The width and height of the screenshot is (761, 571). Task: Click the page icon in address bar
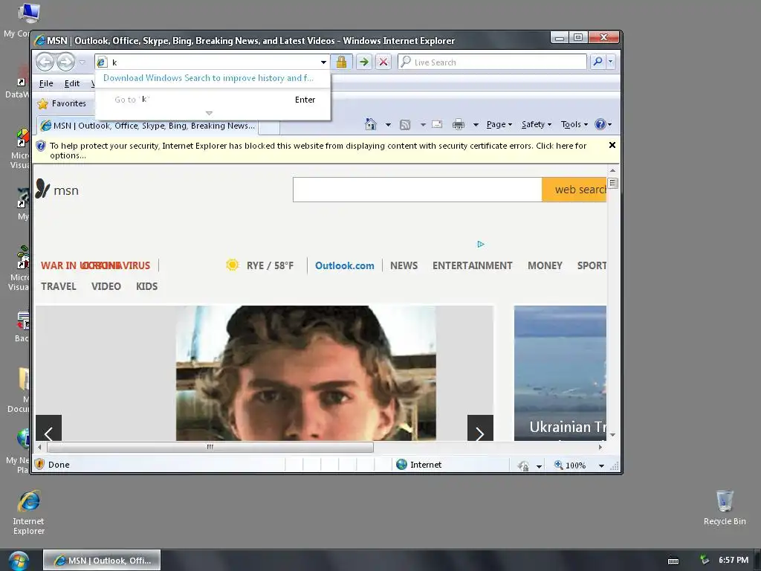coord(101,62)
